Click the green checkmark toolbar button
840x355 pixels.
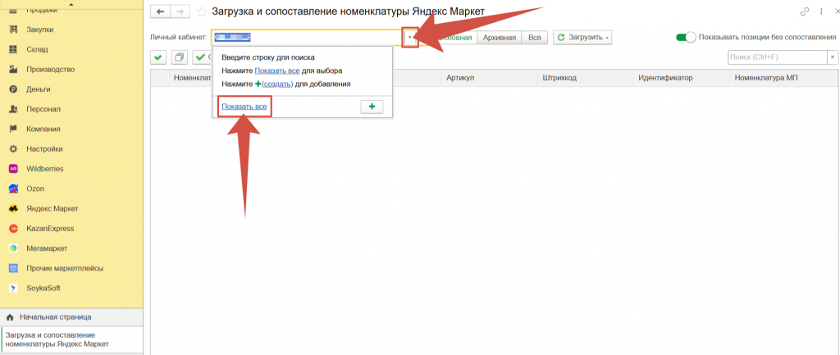click(158, 57)
